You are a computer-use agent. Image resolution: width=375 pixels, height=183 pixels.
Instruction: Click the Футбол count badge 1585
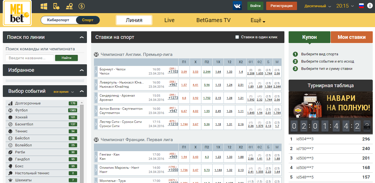tap(73, 110)
